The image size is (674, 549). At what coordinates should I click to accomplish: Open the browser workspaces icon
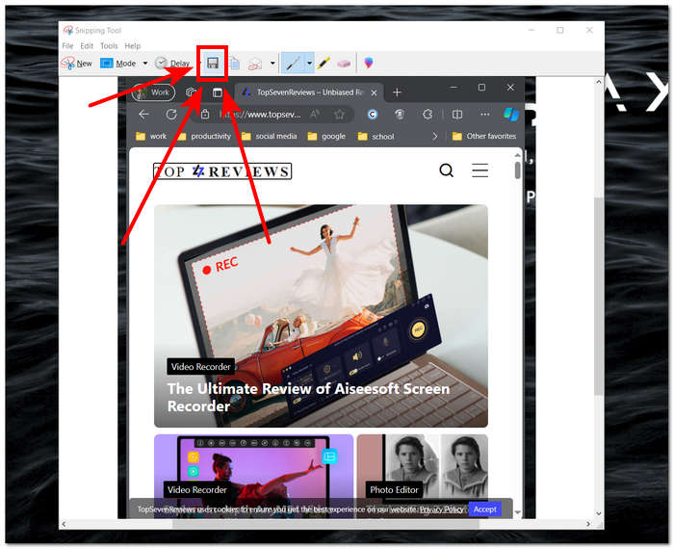pyautogui.click(x=192, y=92)
